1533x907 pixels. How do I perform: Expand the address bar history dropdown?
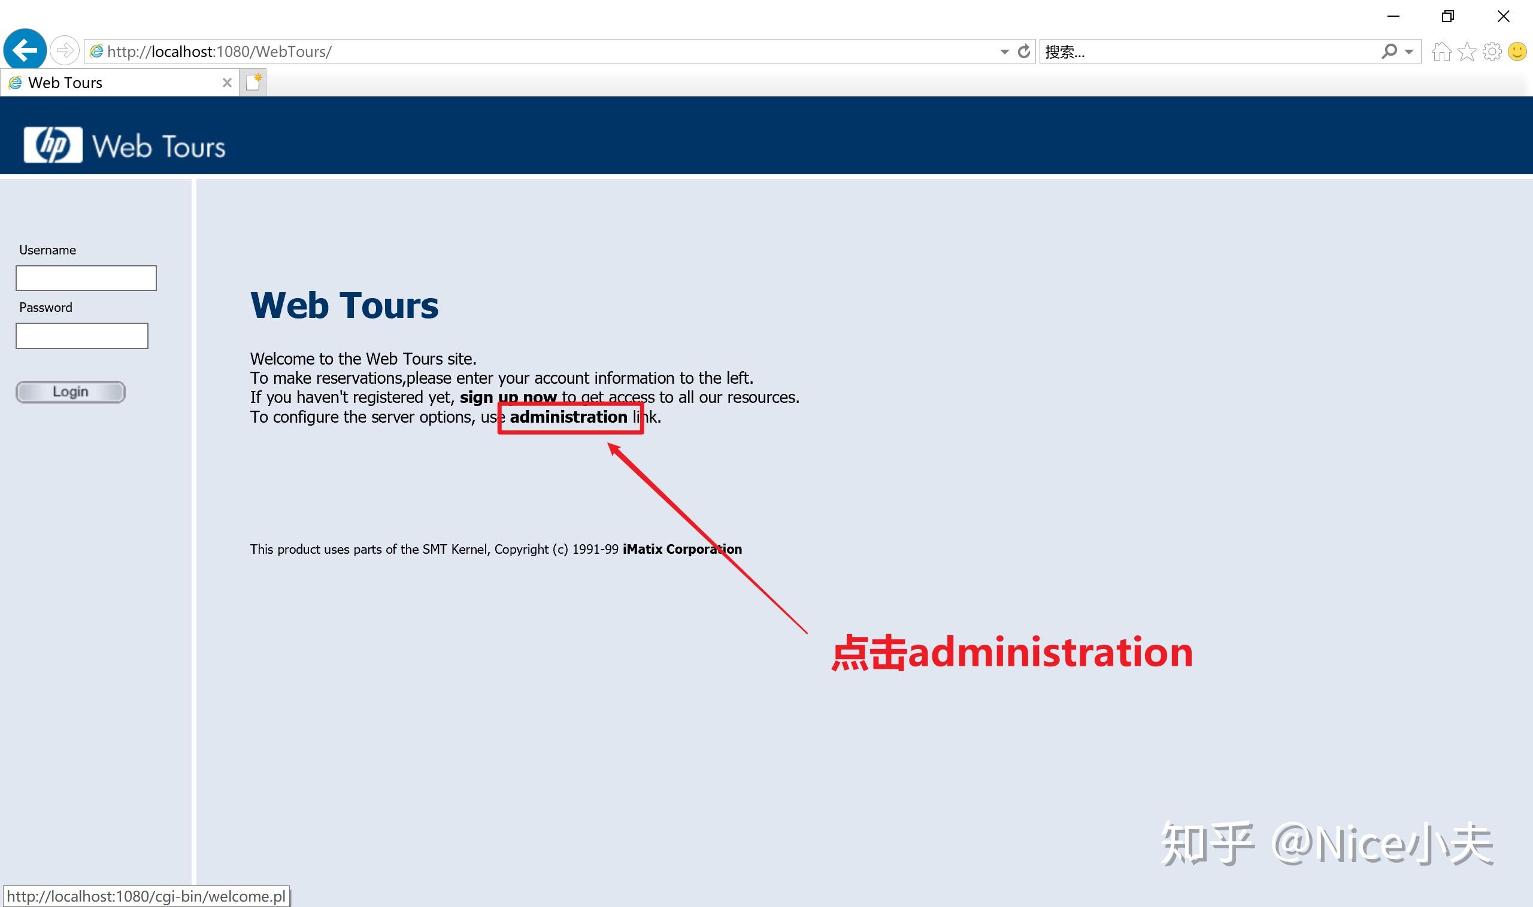click(x=1004, y=52)
